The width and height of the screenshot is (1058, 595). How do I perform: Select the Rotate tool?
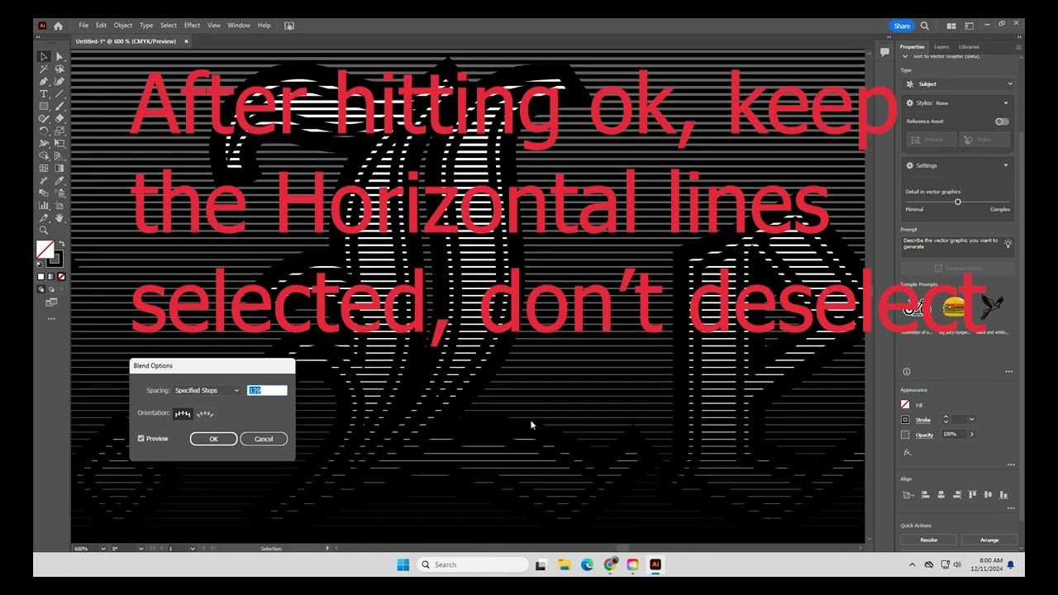[x=44, y=131]
